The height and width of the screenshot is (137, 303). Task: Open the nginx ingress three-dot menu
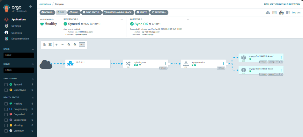[166, 64]
